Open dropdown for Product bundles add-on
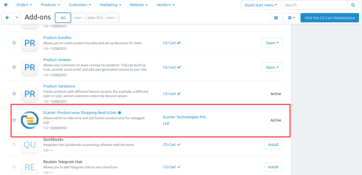 pos(272,43)
